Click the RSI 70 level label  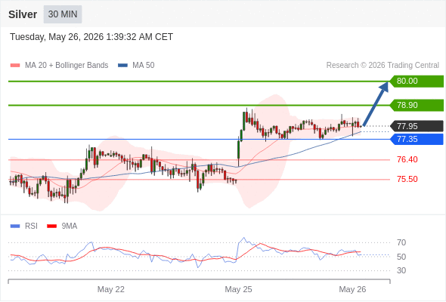pyautogui.click(x=401, y=242)
